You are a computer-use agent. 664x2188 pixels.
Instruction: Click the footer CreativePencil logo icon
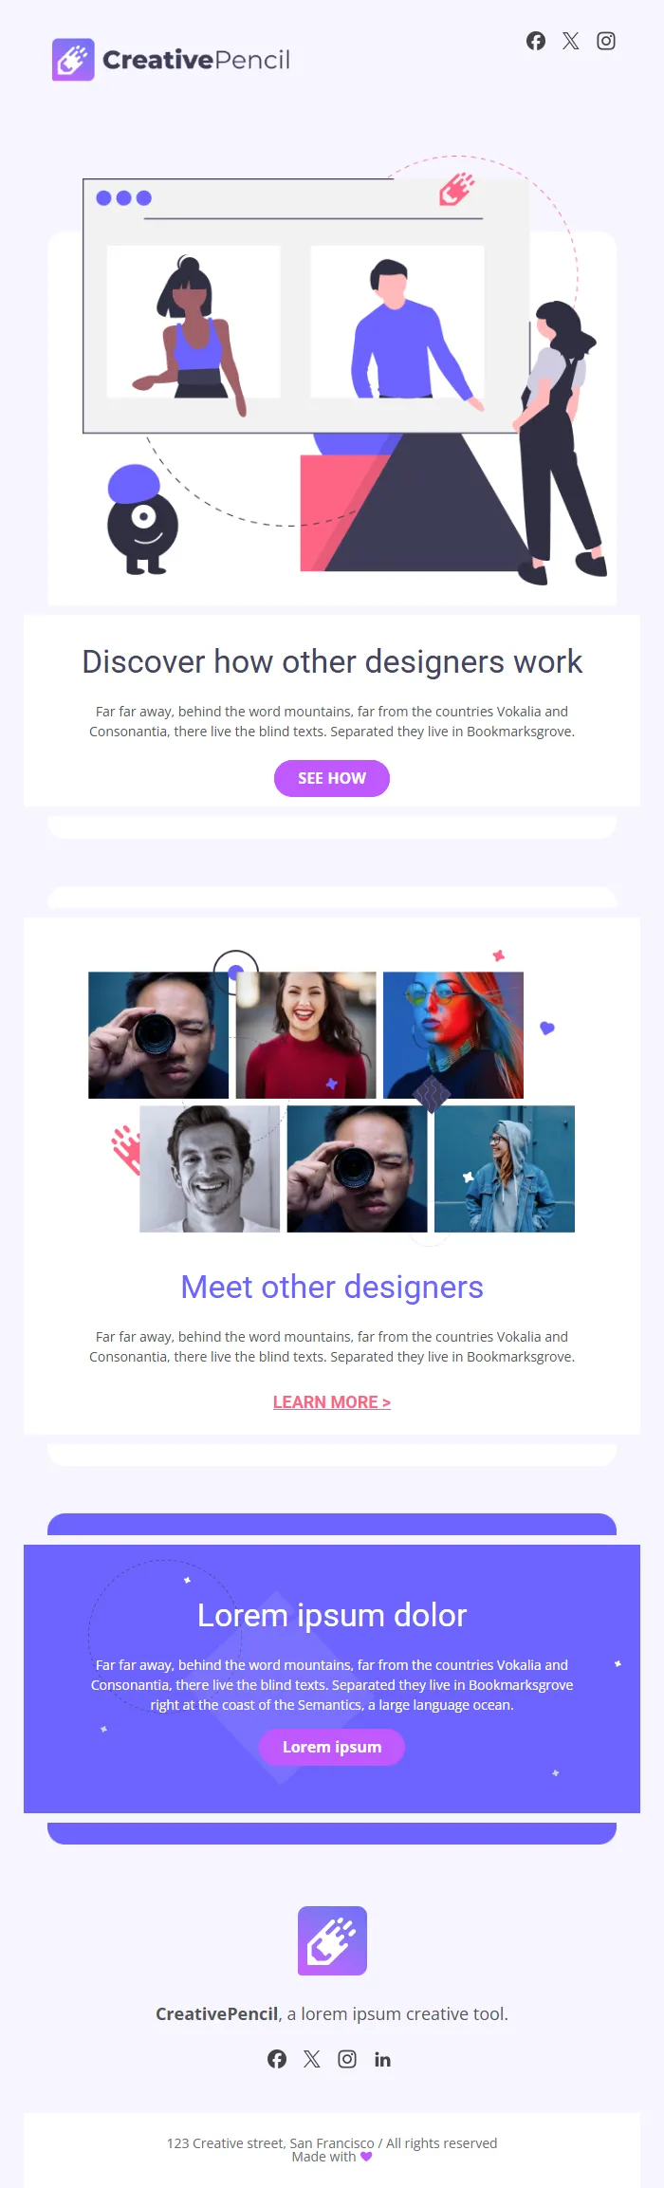click(x=332, y=1940)
